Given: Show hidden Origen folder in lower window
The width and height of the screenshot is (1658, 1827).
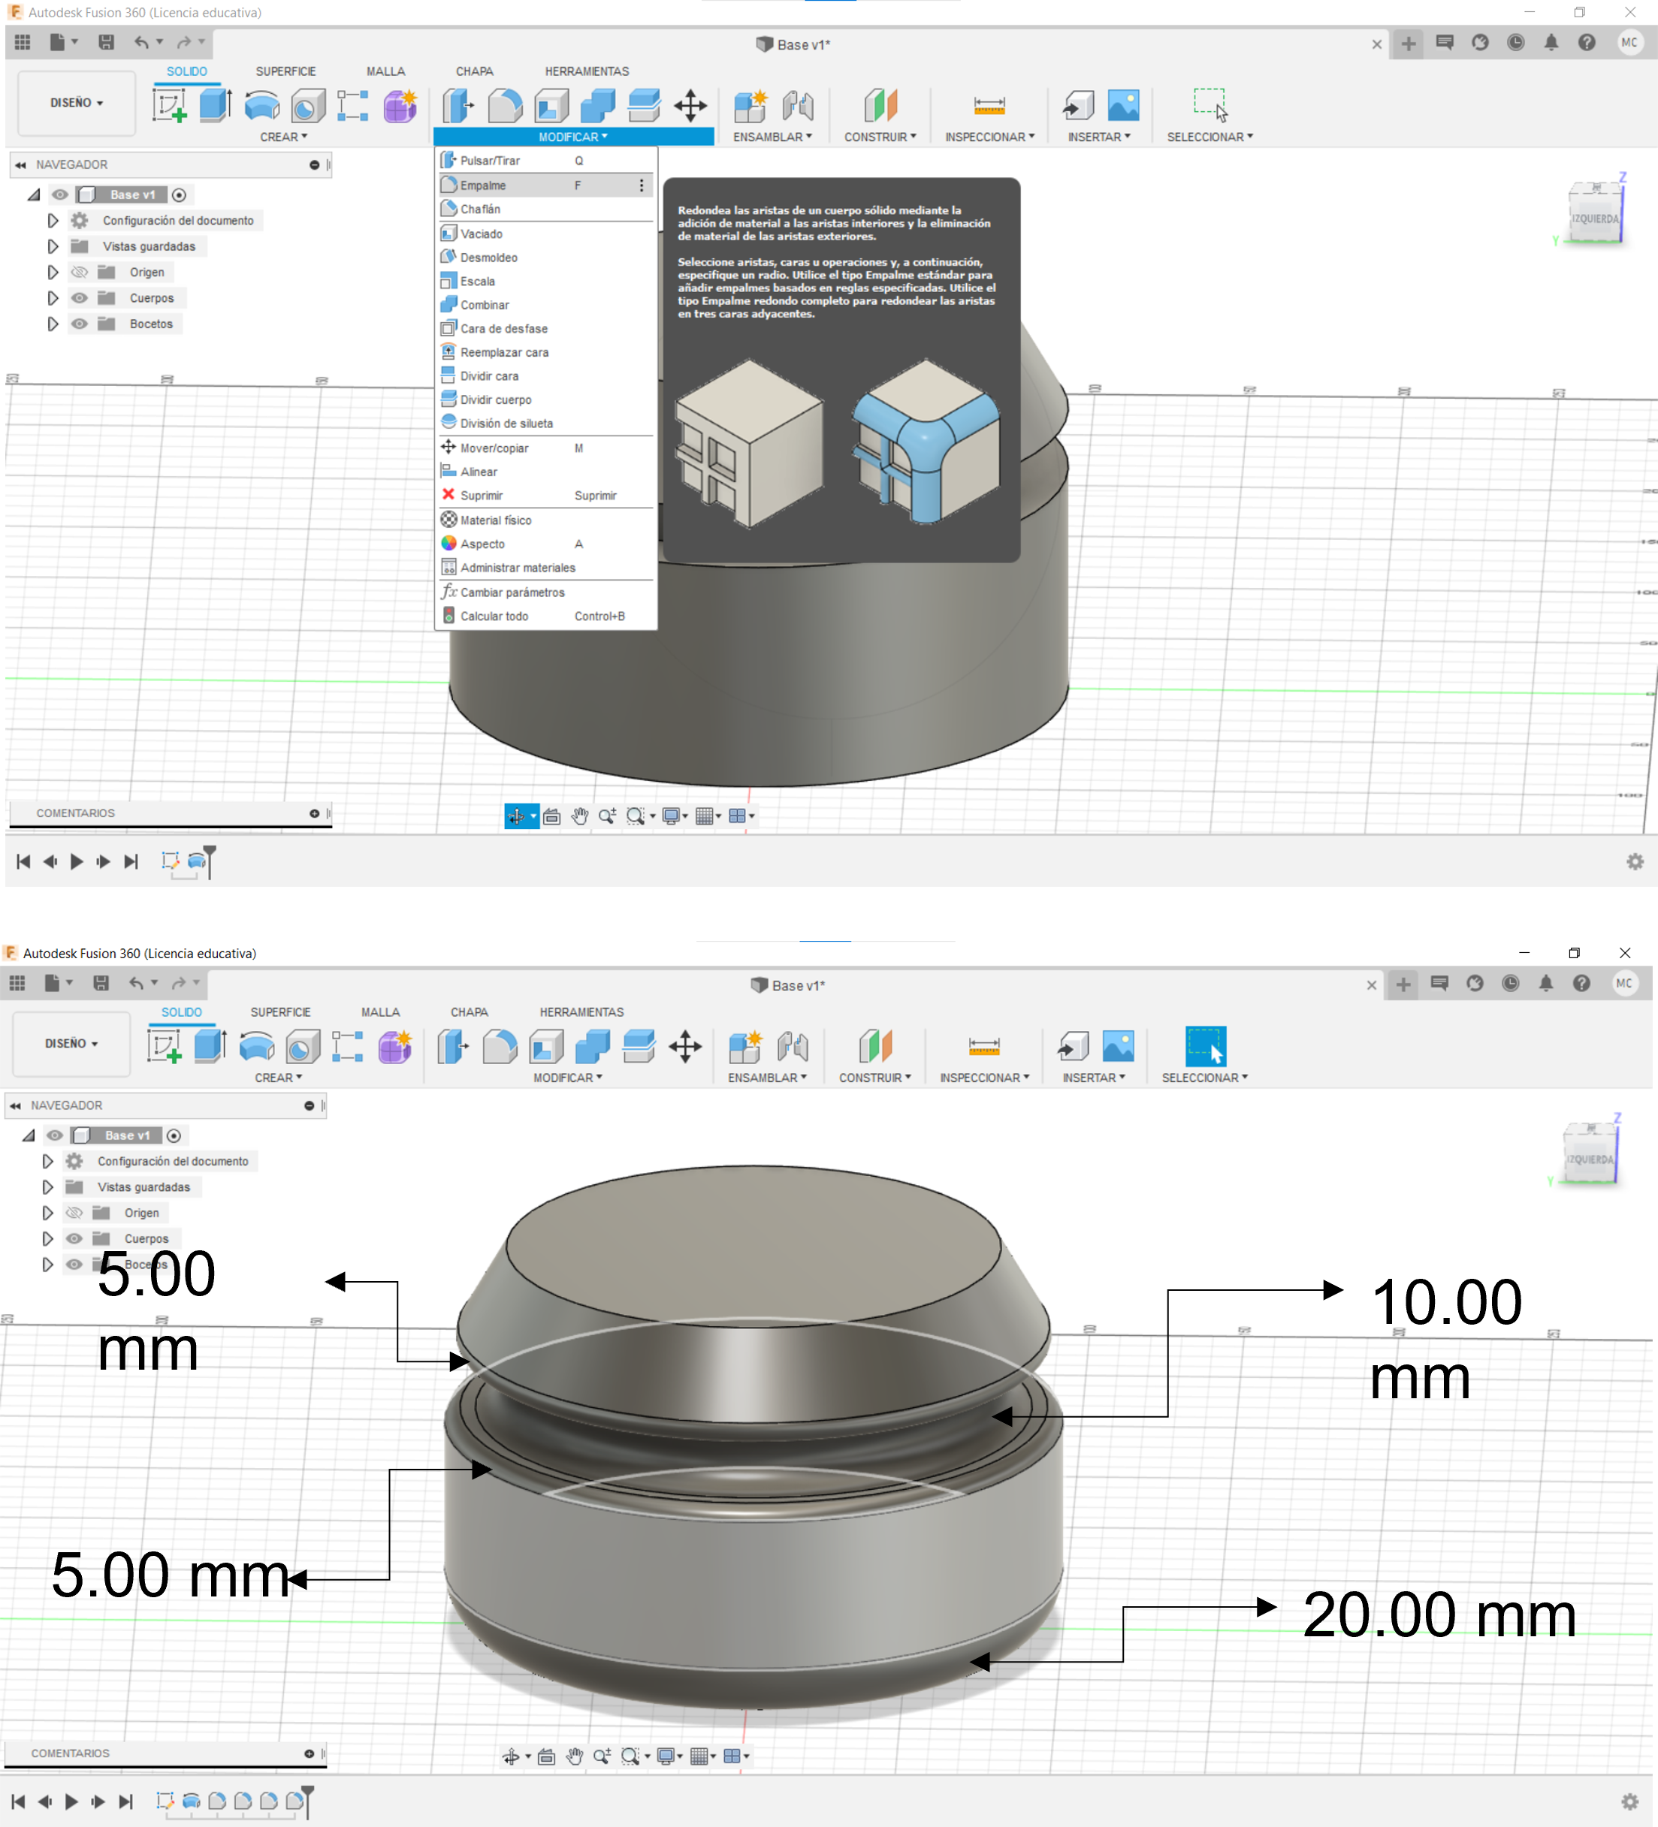Looking at the screenshot, I should click(x=74, y=1213).
